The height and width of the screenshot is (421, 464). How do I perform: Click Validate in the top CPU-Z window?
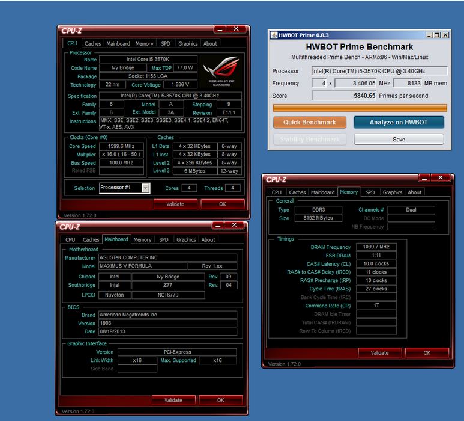click(x=175, y=204)
